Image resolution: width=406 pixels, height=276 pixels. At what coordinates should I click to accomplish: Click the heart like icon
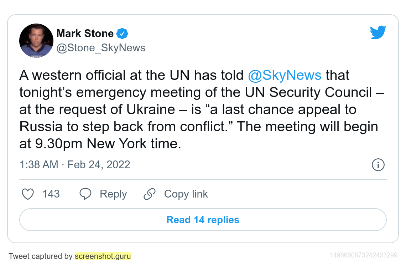[28, 194]
